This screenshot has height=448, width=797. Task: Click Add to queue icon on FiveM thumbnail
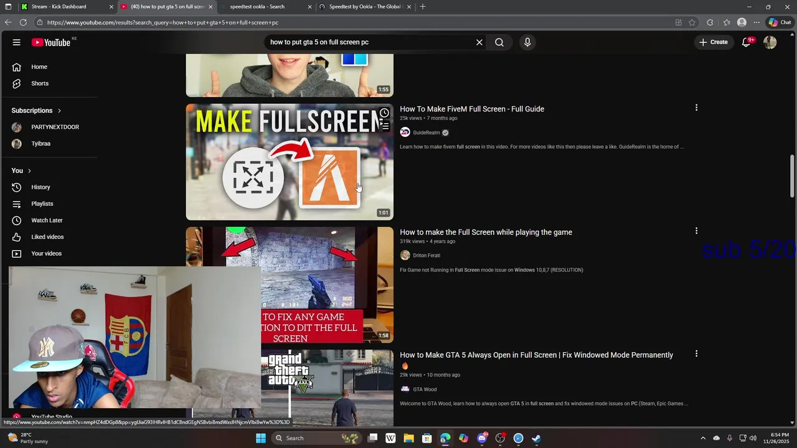point(384,126)
